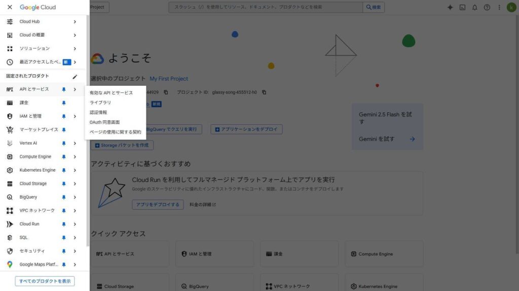Open the help question mark icon

[487, 7]
